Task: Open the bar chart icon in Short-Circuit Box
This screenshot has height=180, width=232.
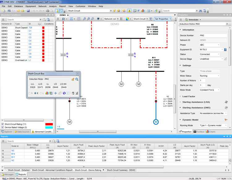Action: pyautogui.click(x=46, y=93)
